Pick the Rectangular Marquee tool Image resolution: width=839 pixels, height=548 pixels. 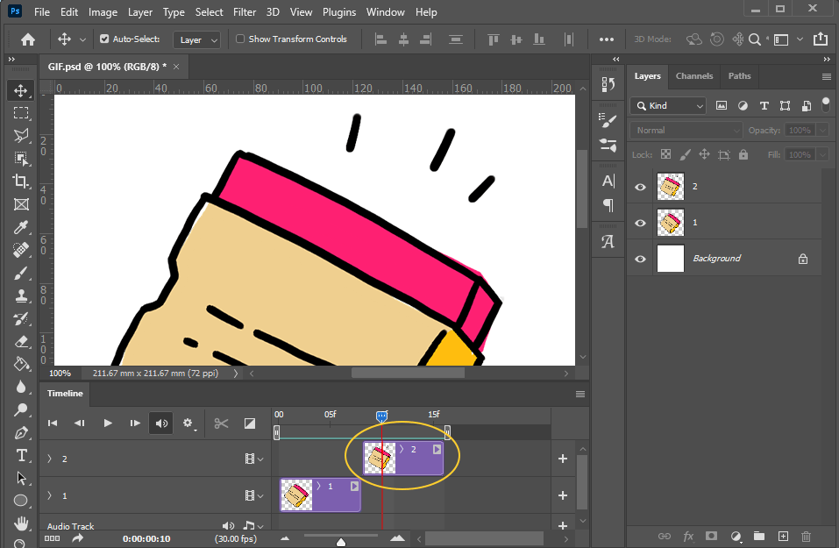coord(21,113)
